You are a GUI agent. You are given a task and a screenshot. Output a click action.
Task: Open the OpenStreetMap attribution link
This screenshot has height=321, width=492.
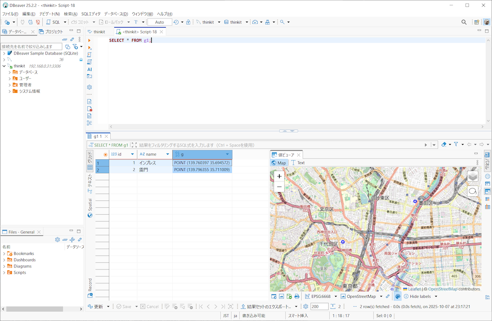[443, 289]
